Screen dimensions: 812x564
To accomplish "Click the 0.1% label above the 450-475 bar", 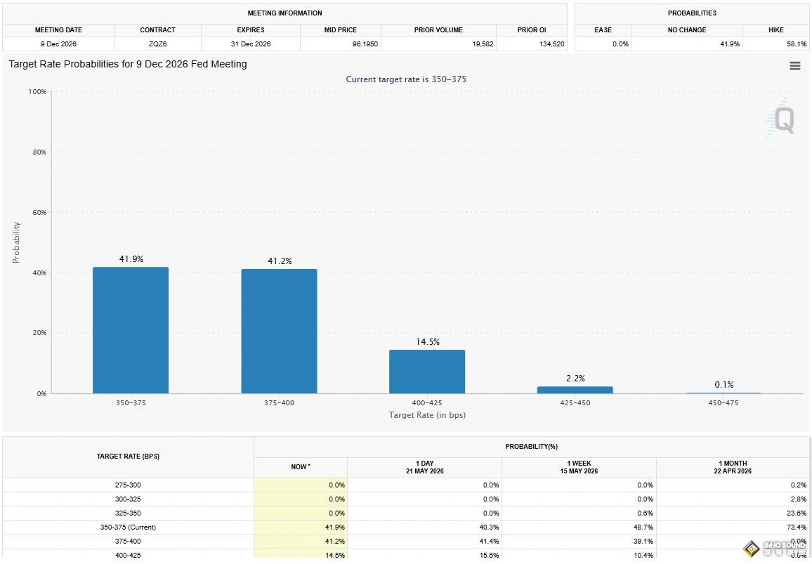I will tap(723, 385).
